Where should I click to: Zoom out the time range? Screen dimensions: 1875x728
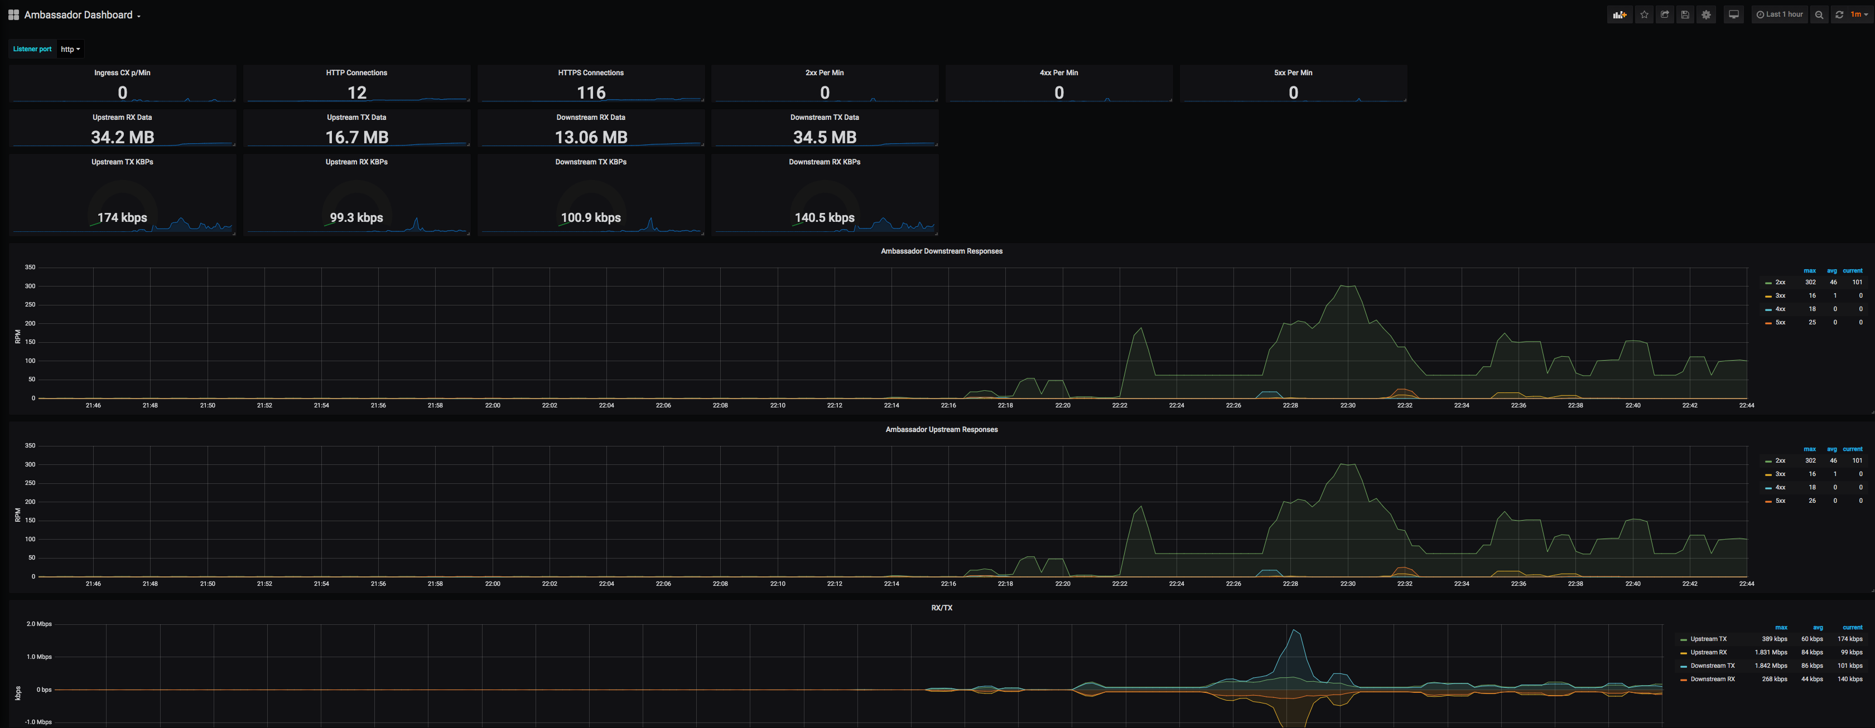tap(1819, 14)
